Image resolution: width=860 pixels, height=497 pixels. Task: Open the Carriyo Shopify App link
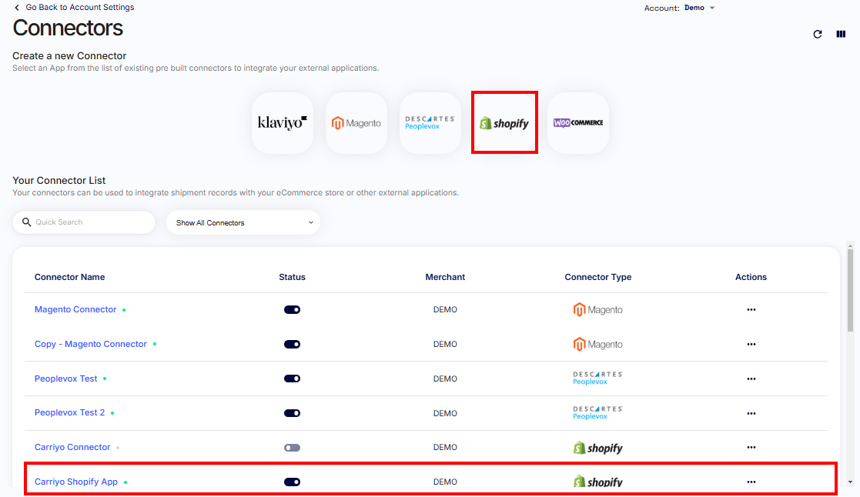coord(76,482)
